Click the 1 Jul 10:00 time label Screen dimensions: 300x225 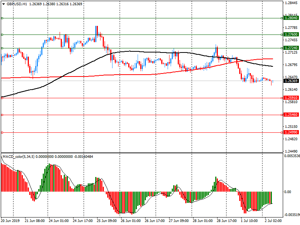pos(250,220)
